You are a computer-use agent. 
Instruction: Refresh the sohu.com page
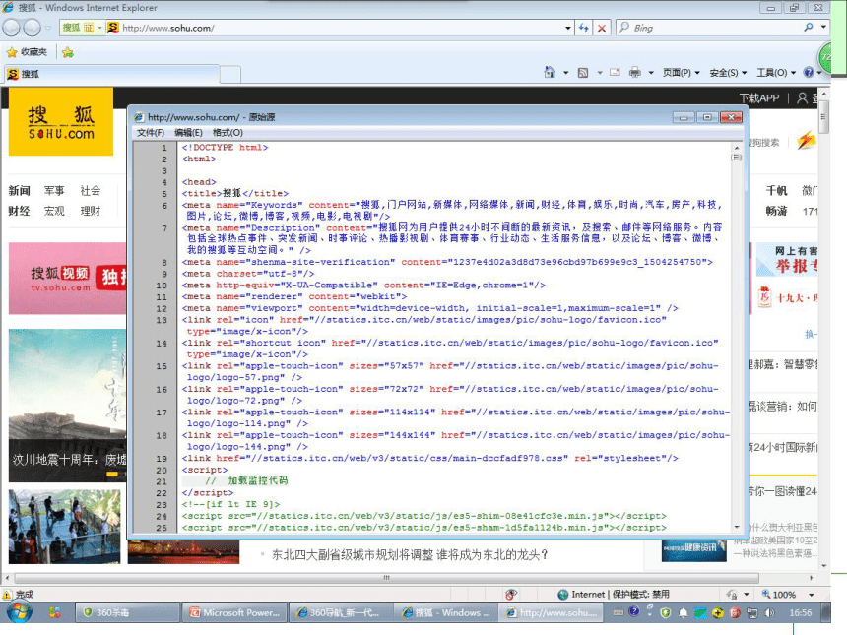pyautogui.click(x=583, y=28)
